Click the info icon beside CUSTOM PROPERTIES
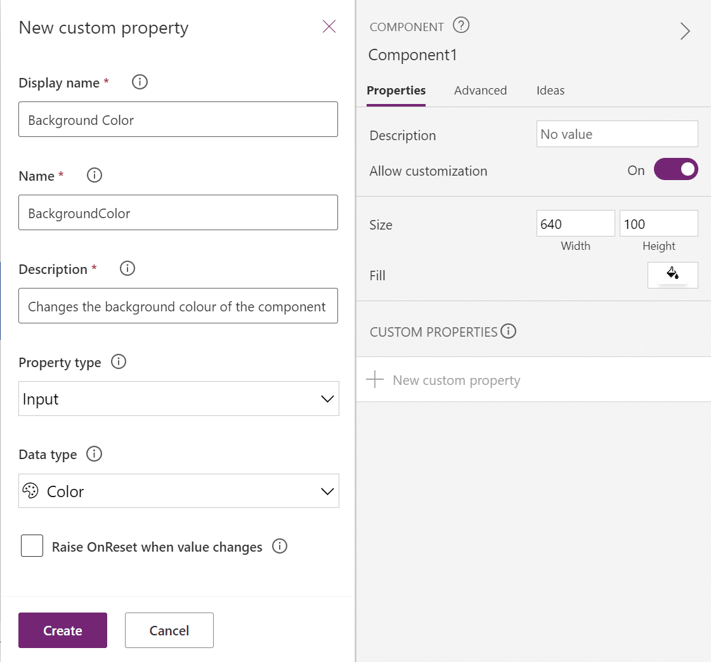This screenshot has height=662, width=711. pos(508,331)
